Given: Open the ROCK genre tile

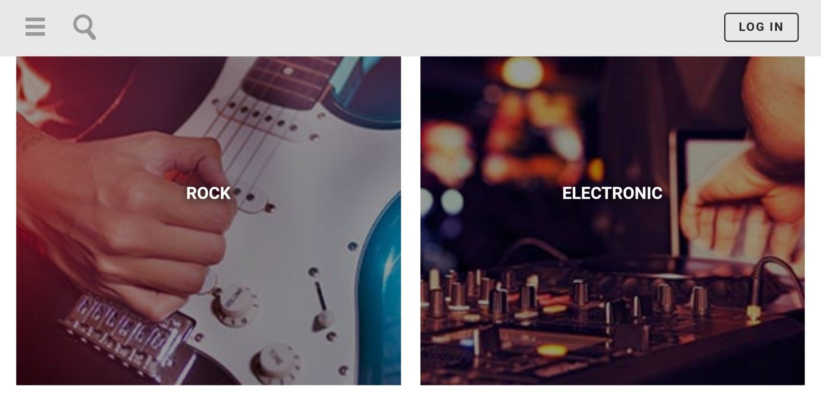Looking at the screenshot, I should [x=208, y=221].
